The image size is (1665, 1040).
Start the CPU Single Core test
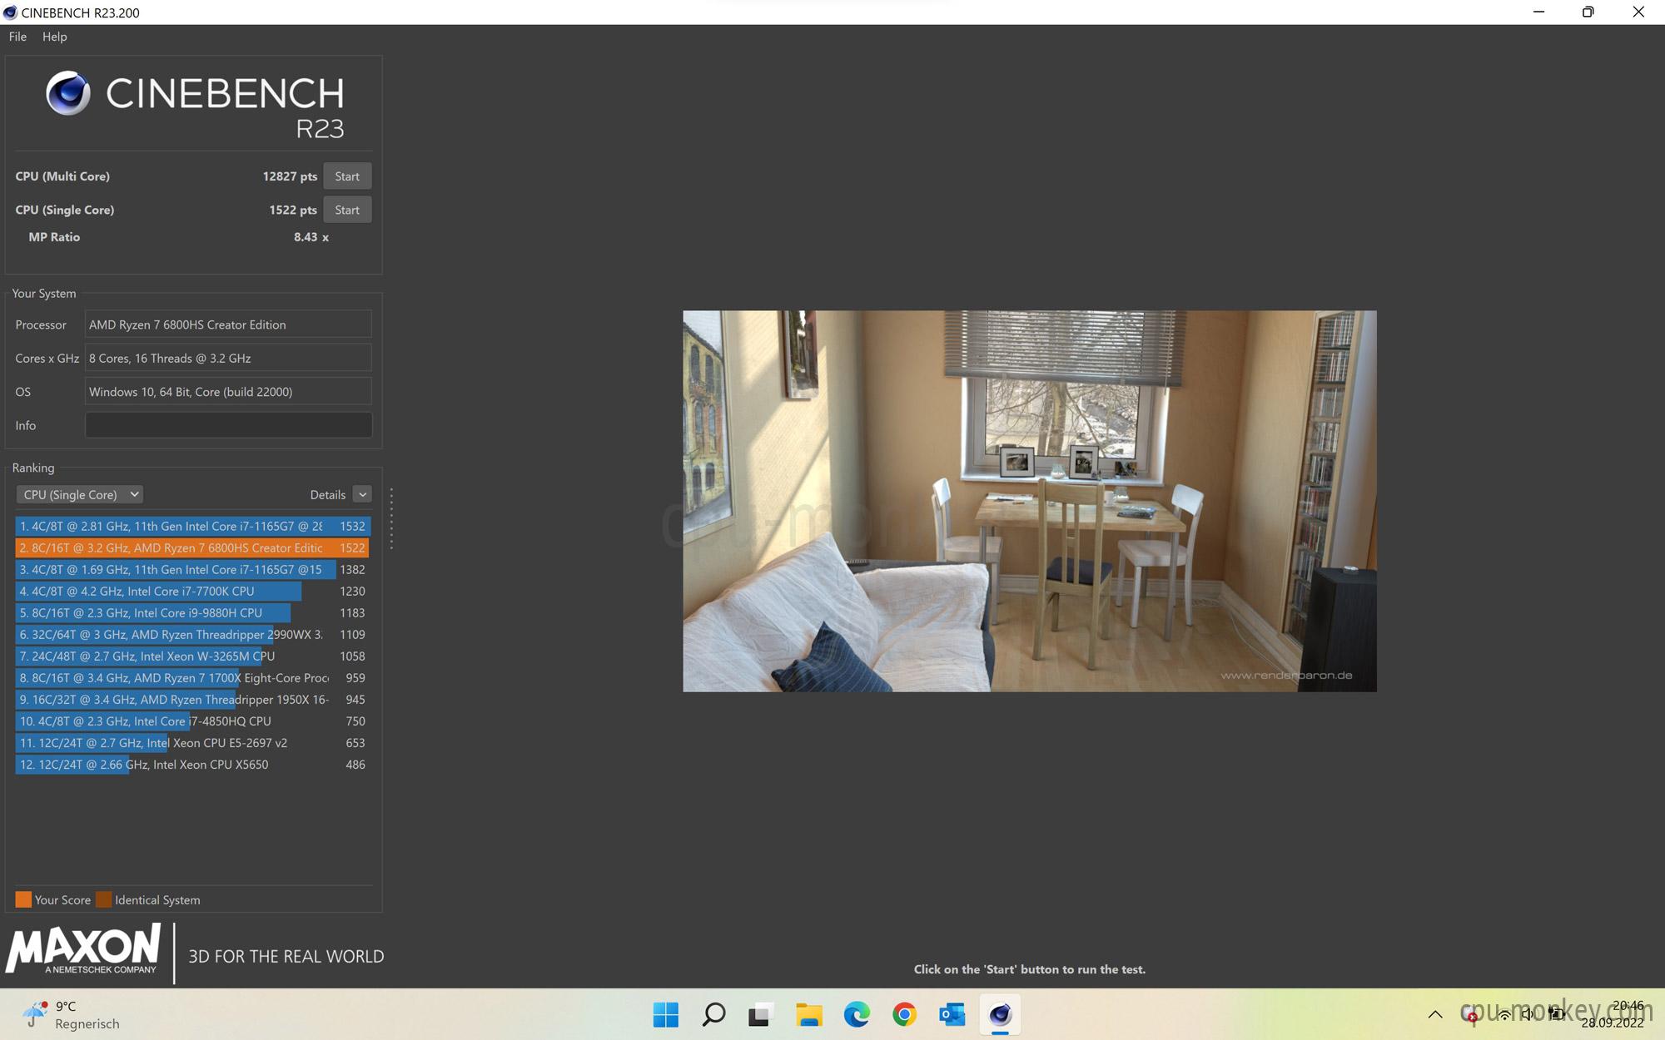coord(347,210)
